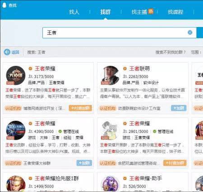Switch to the 找群 tab
203x192 pixels.
106,12
